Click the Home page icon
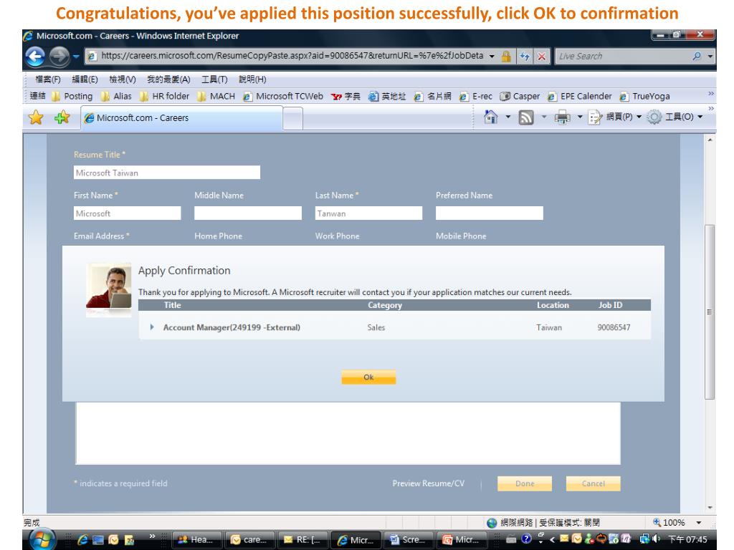Image resolution: width=734 pixels, height=550 pixels. click(490, 117)
